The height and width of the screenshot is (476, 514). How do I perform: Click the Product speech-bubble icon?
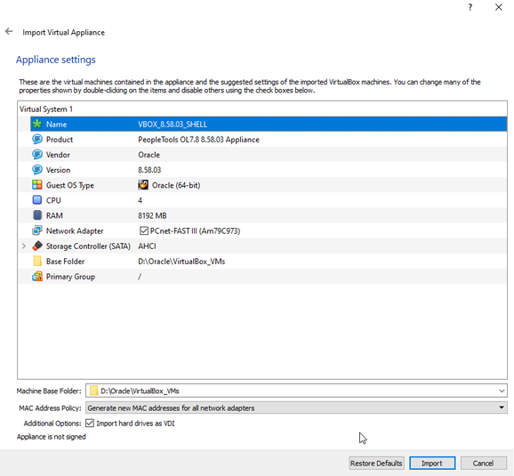tap(37, 140)
